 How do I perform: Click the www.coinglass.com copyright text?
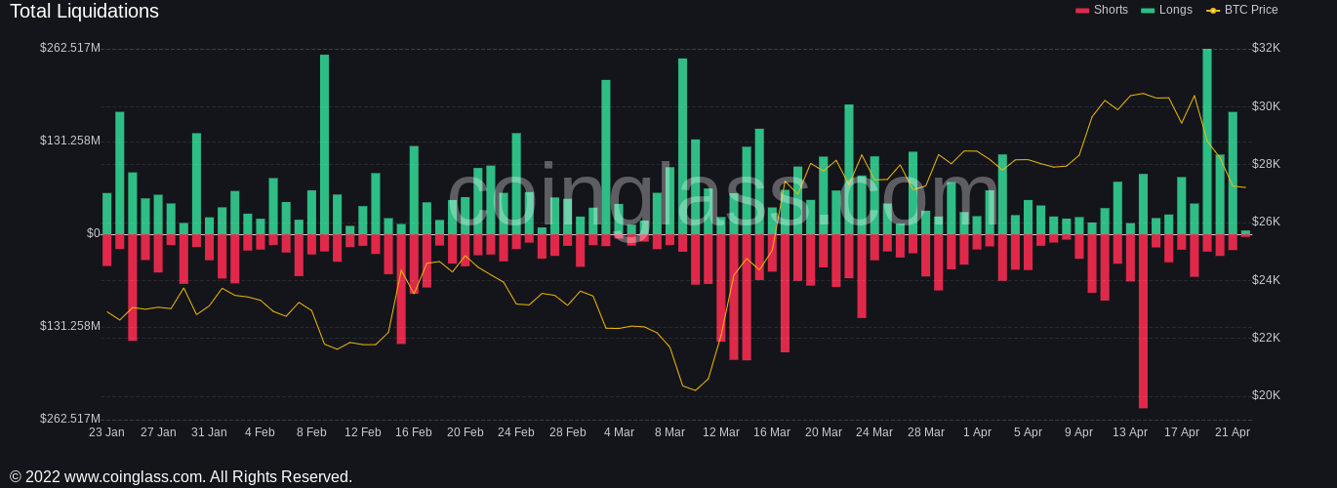[181, 476]
